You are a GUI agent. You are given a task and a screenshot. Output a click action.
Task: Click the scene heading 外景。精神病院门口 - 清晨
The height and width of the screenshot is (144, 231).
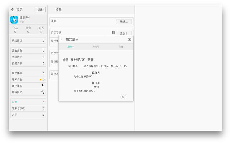[x=78, y=60]
